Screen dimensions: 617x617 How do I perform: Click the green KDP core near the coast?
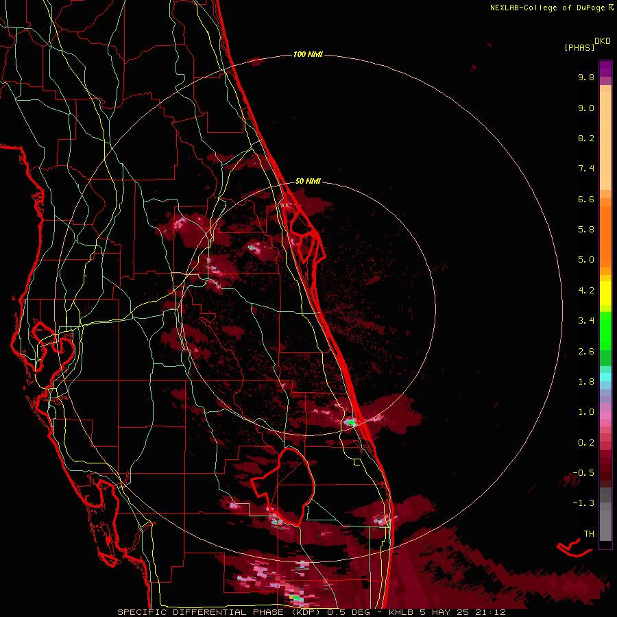click(x=350, y=423)
